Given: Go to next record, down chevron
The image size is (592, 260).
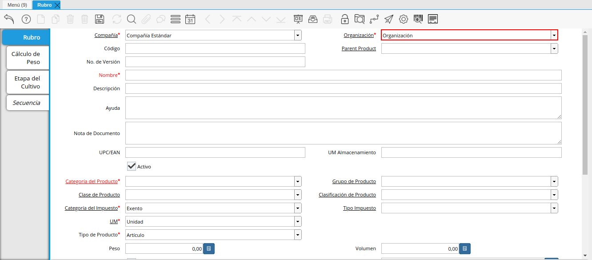Looking at the screenshot, I should tap(266, 19).
